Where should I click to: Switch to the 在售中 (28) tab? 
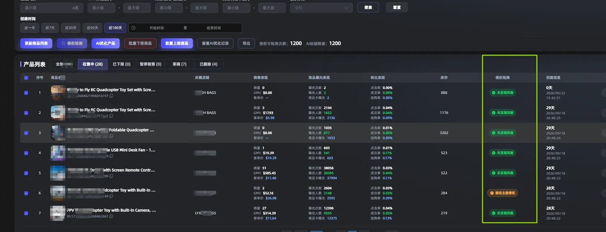(x=93, y=64)
